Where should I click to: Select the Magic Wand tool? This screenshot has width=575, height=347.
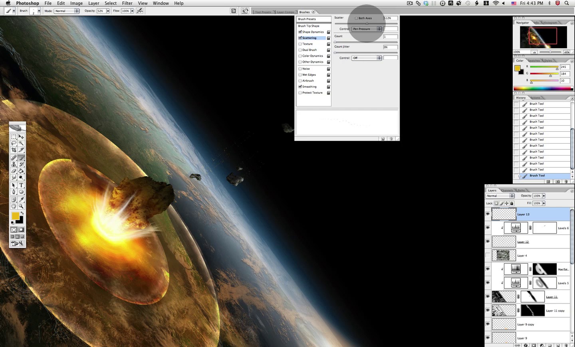21,143
